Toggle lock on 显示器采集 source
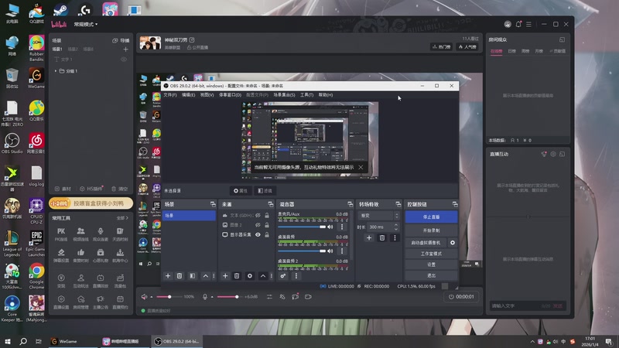 pos(267,235)
